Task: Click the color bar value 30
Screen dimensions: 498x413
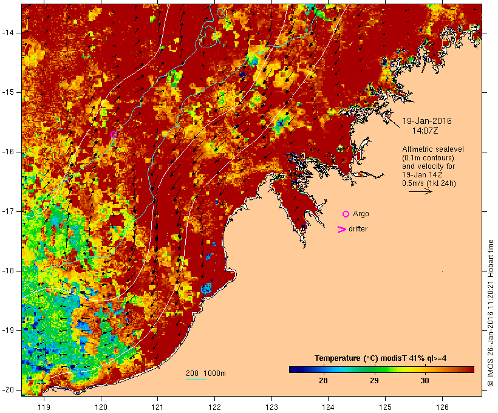Action: coord(425,381)
